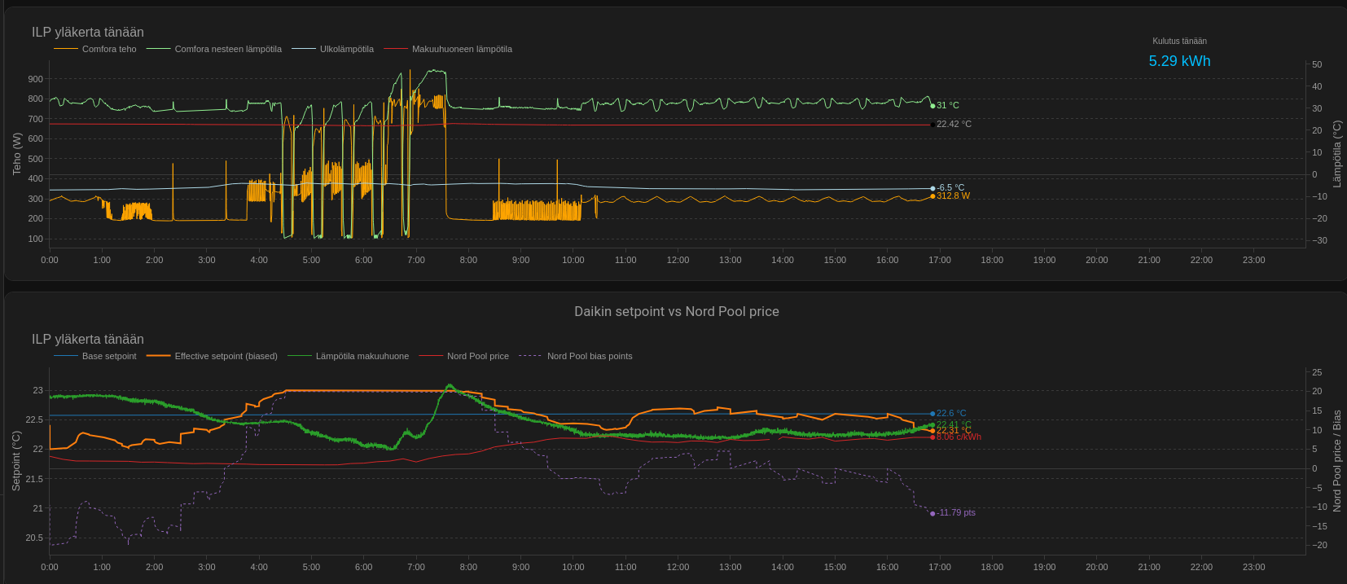Click the 22.6 °C base setpoint marker
Screen dimensions: 1347x584
pos(932,414)
